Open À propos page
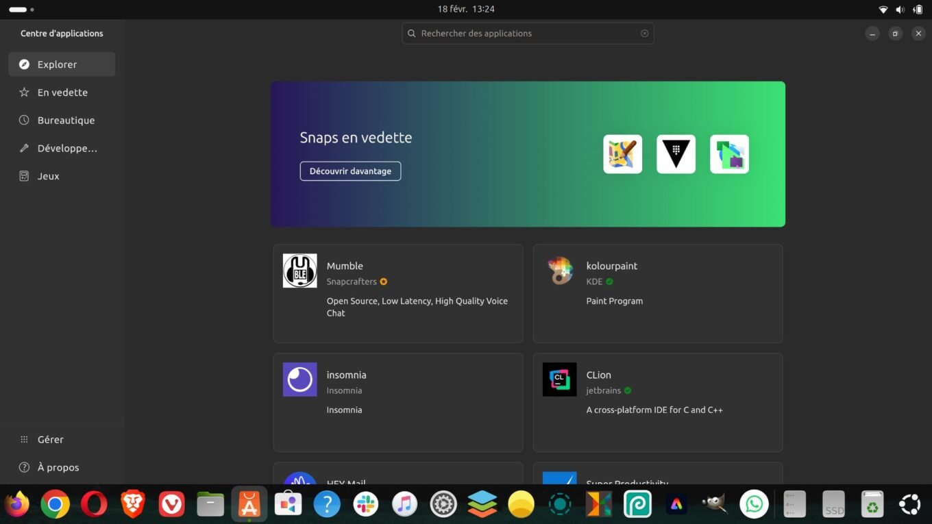The image size is (932, 524). point(62,468)
